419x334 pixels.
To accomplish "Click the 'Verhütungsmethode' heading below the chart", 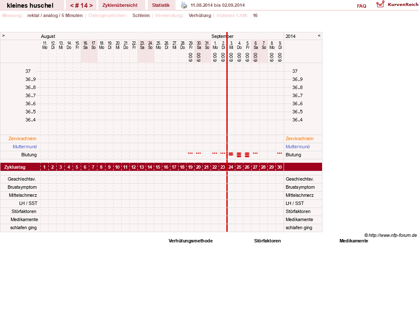I will pyautogui.click(x=190, y=241).
